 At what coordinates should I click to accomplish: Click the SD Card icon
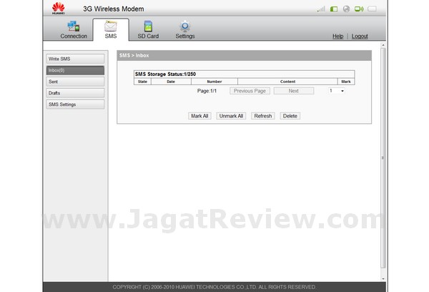point(148,26)
